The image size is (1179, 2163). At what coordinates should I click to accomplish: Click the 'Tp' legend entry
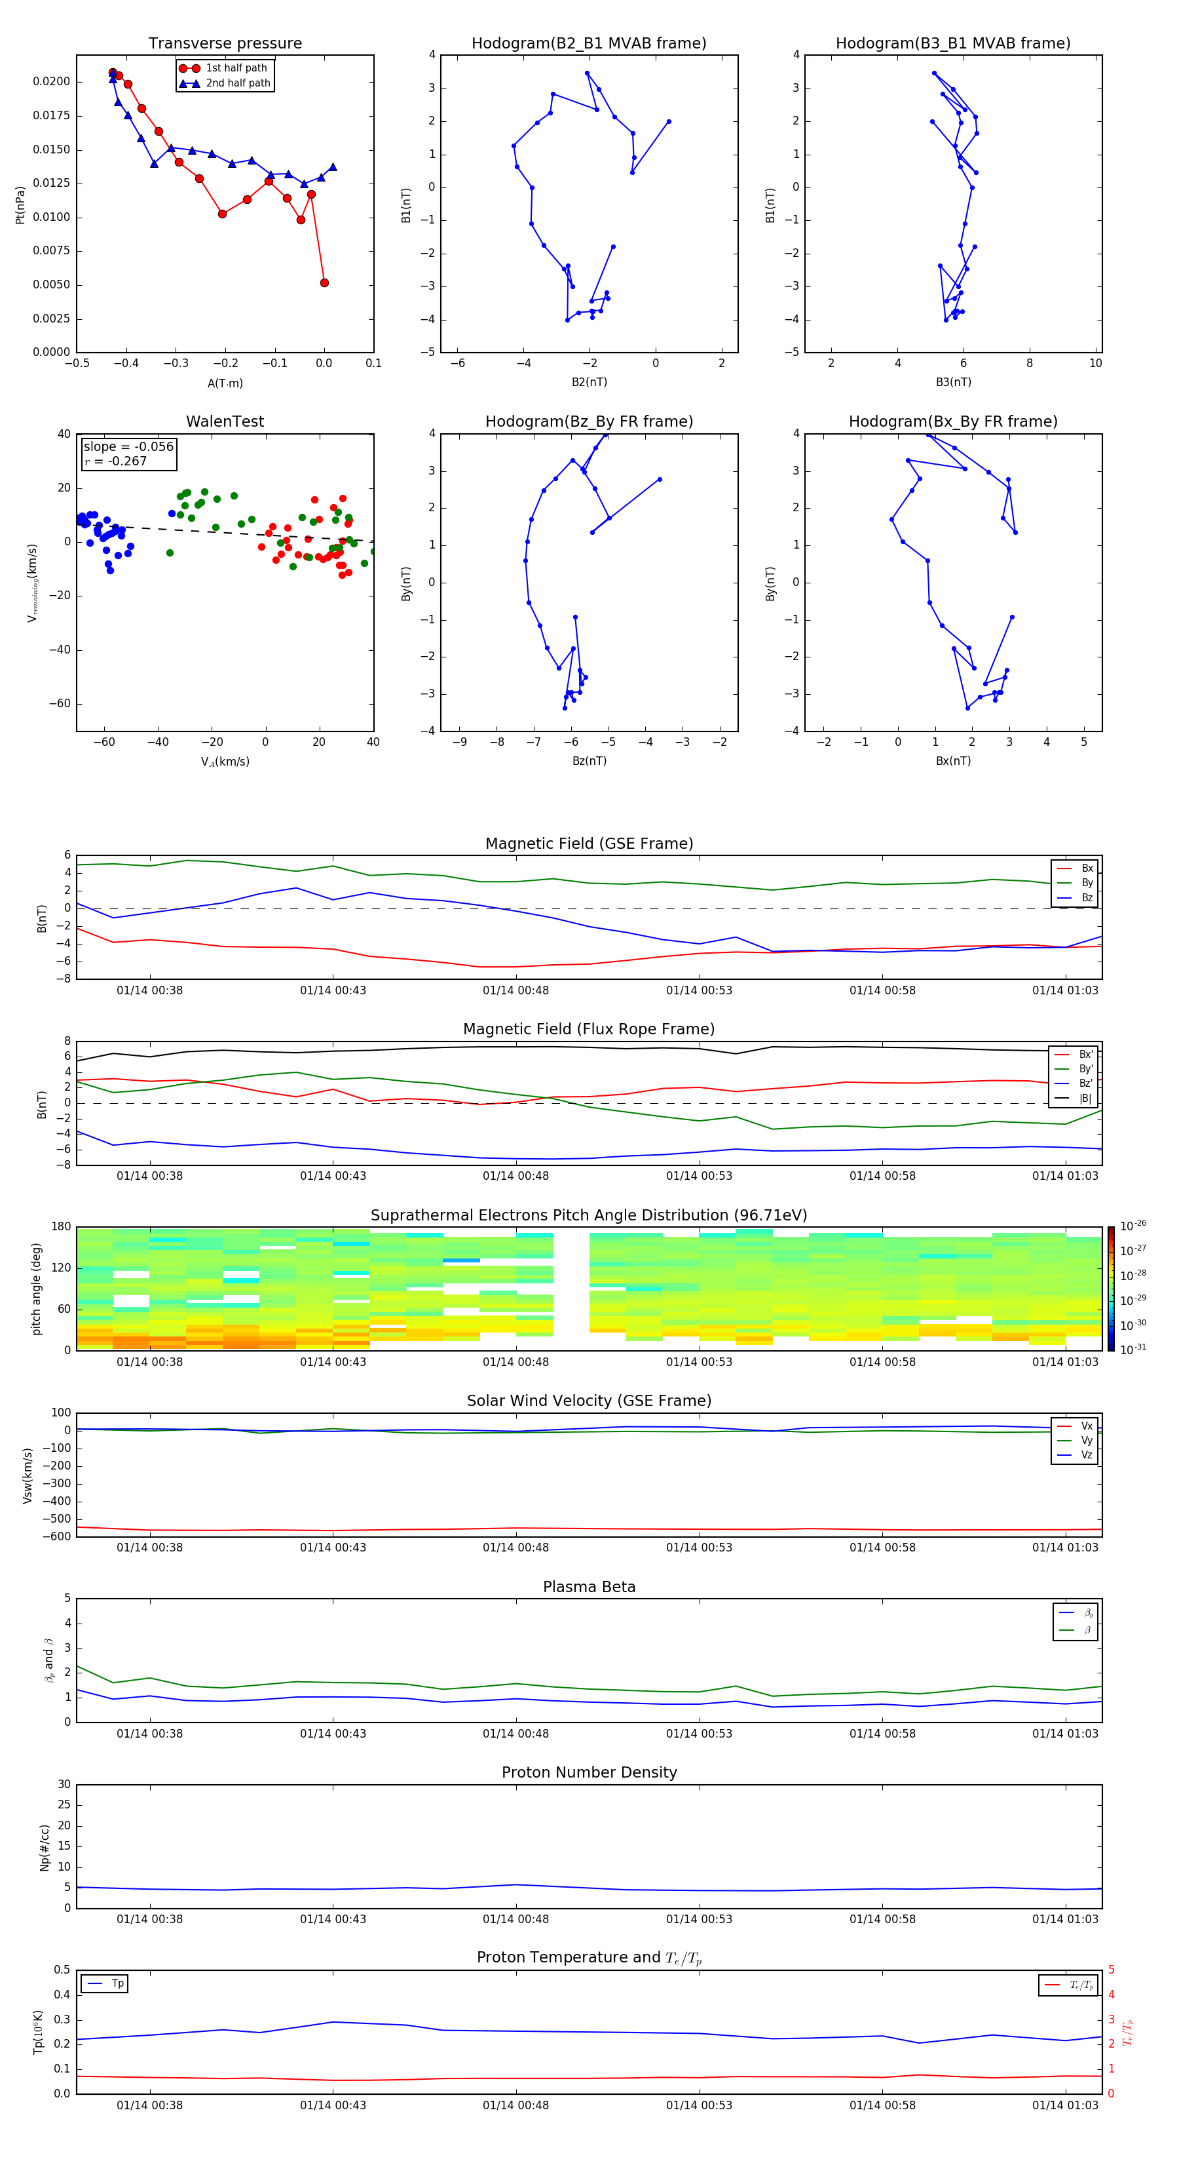pyautogui.click(x=105, y=1983)
